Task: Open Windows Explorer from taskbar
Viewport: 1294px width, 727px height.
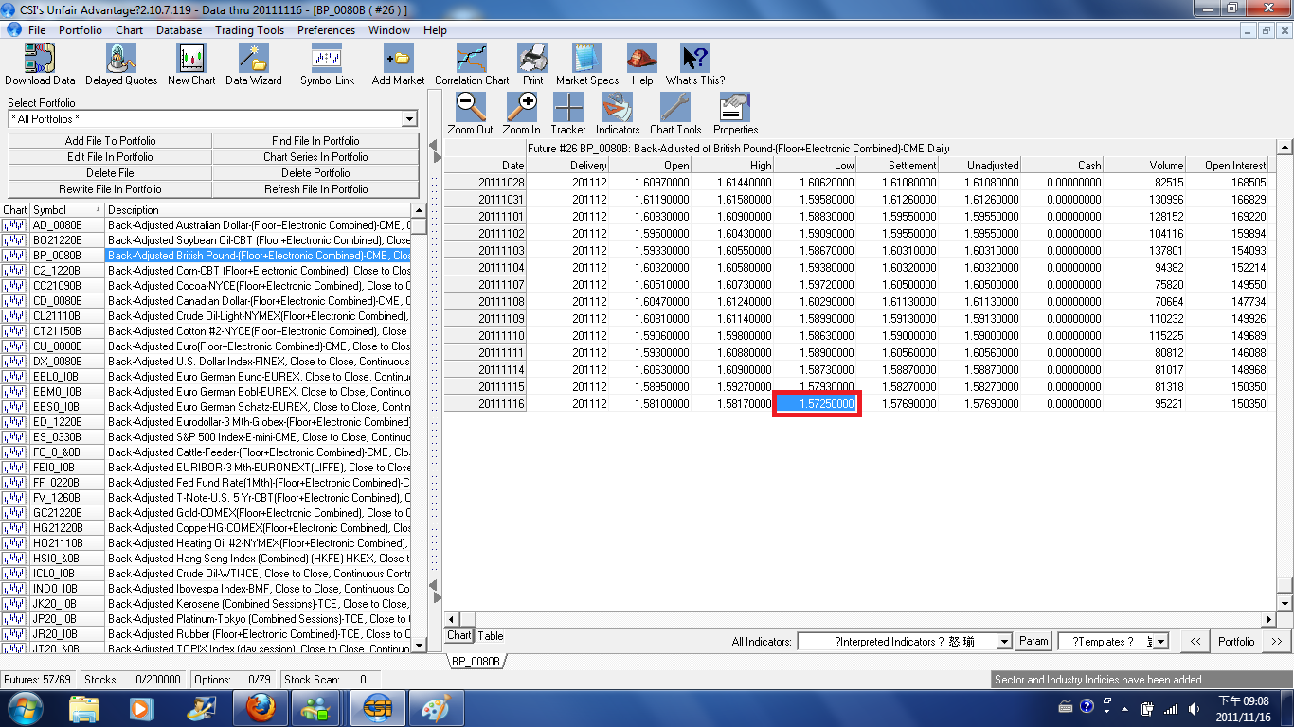Action: click(x=83, y=707)
